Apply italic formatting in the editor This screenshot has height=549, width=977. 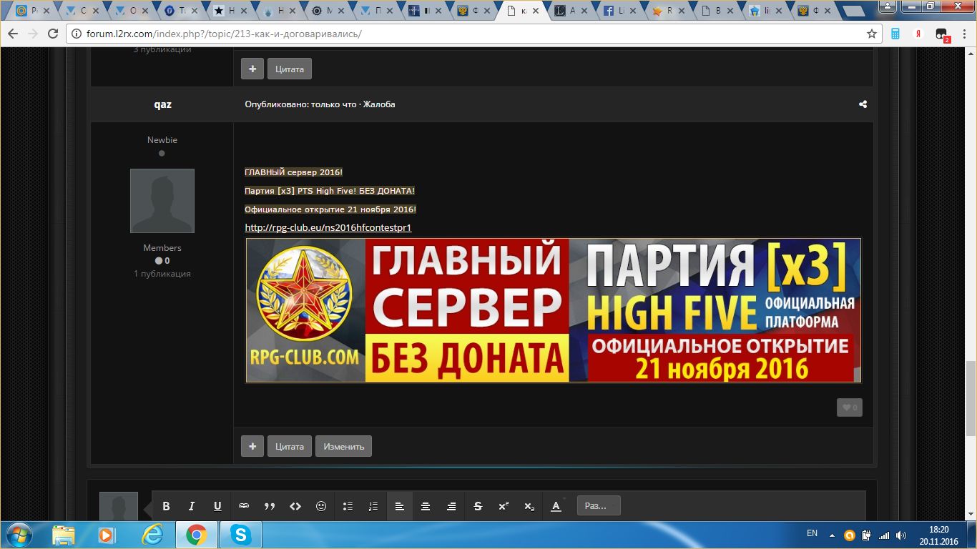point(192,506)
